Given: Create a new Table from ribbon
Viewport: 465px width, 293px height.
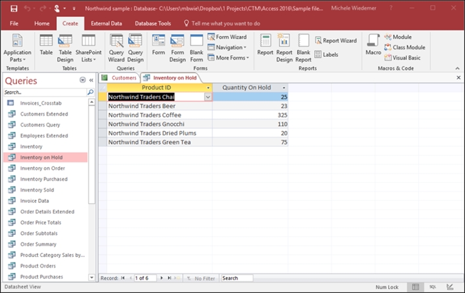Looking at the screenshot, I should click(x=46, y=45).
